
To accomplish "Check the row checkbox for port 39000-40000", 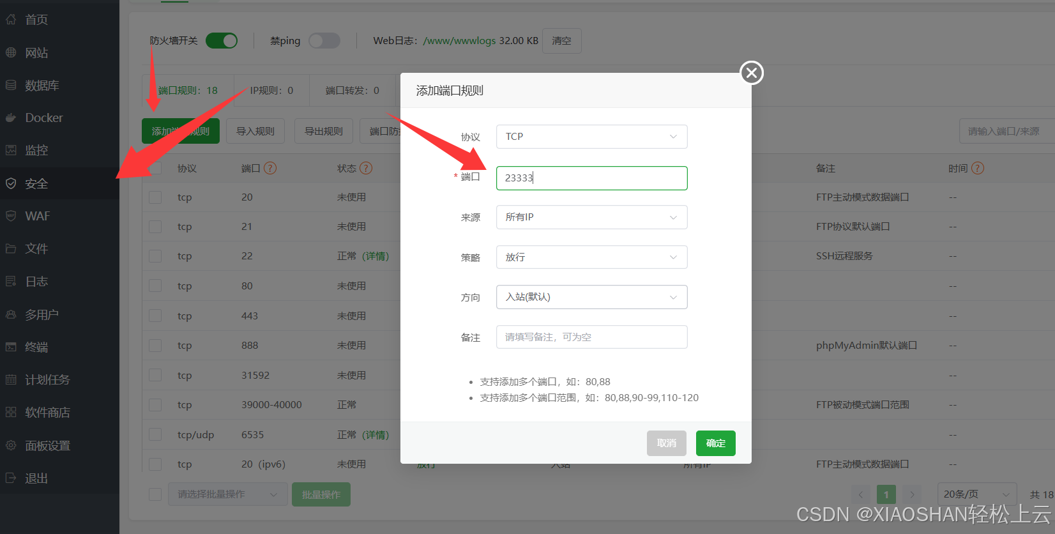I will (x=155, y=405).
